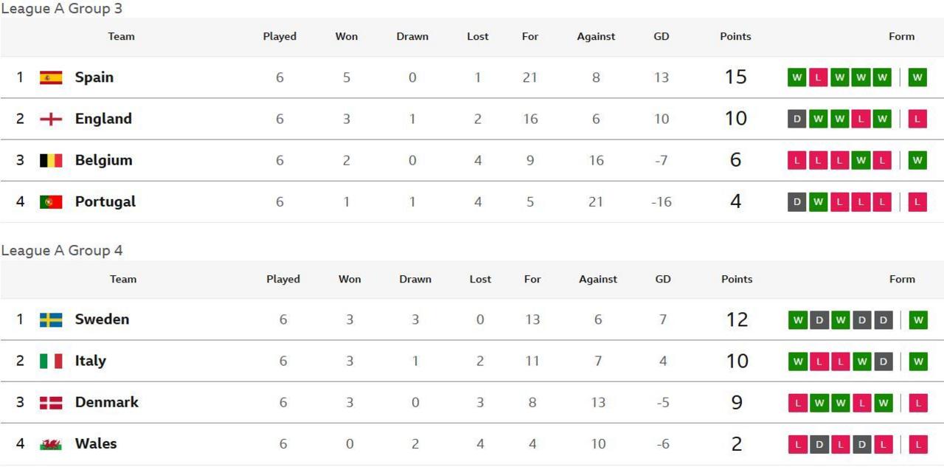The image size is (944, 467).
Task: Click the Italy flag icon
Action: [51, 361]
